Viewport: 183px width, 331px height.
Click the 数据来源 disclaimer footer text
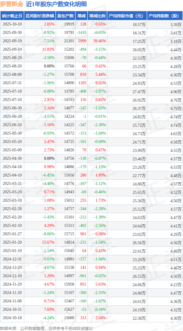tap(46, 328)
